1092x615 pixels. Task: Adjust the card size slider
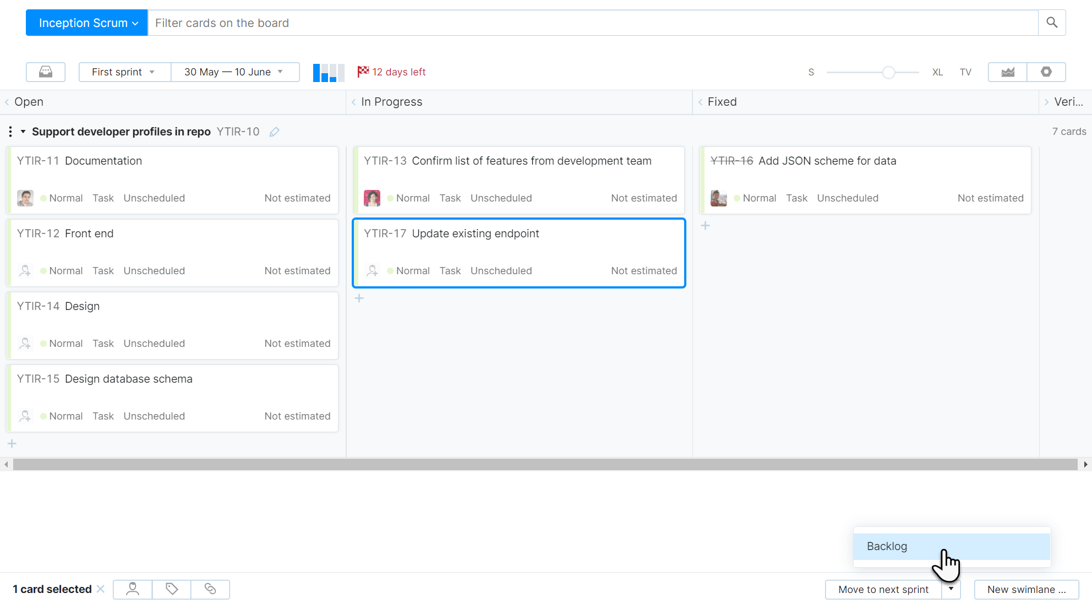click(x=888, y=72)
